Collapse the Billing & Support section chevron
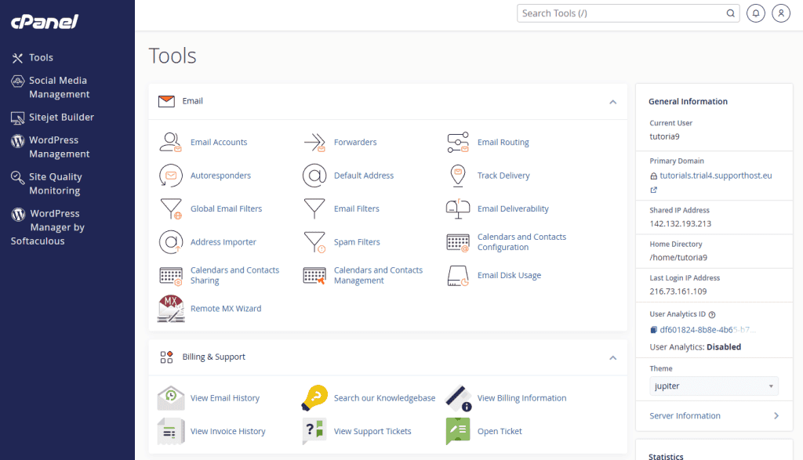This screenshot has width=803, height=460. pyautogui.click(x=612, y=357)
